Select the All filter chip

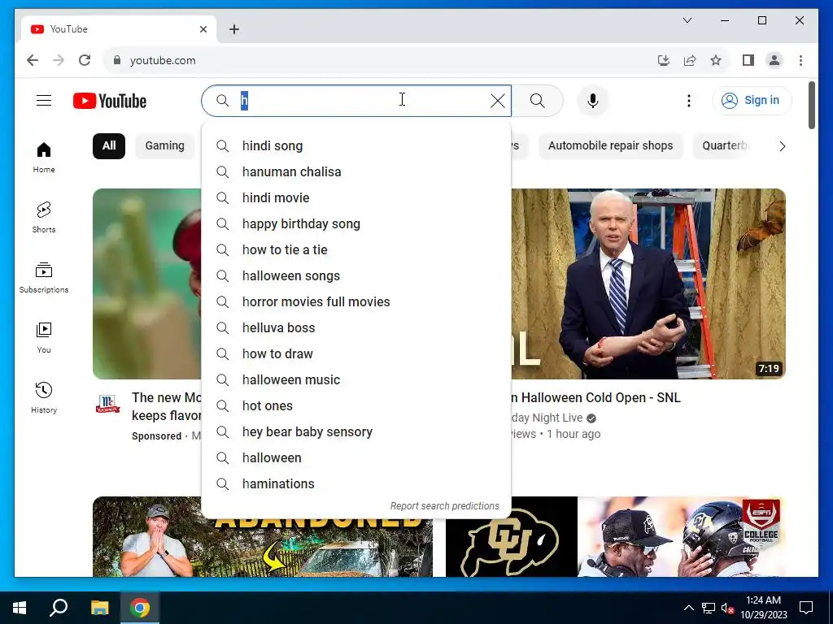109,146
